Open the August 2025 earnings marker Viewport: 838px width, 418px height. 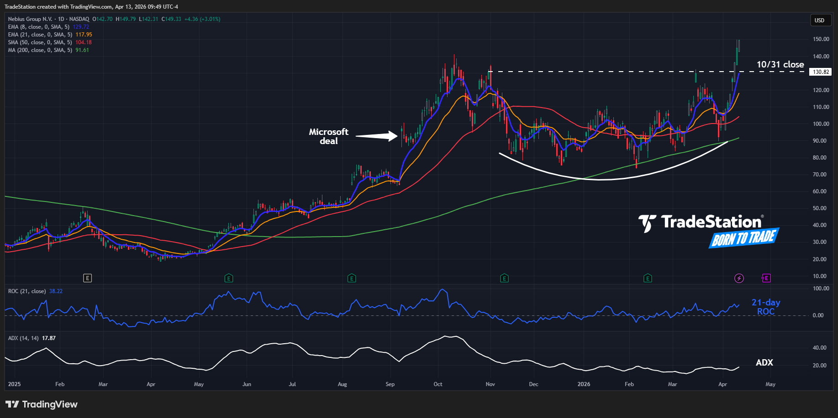351,278
